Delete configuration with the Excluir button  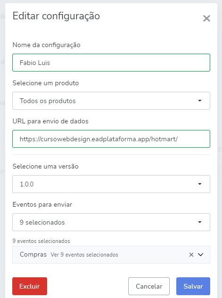click(30, 286)
